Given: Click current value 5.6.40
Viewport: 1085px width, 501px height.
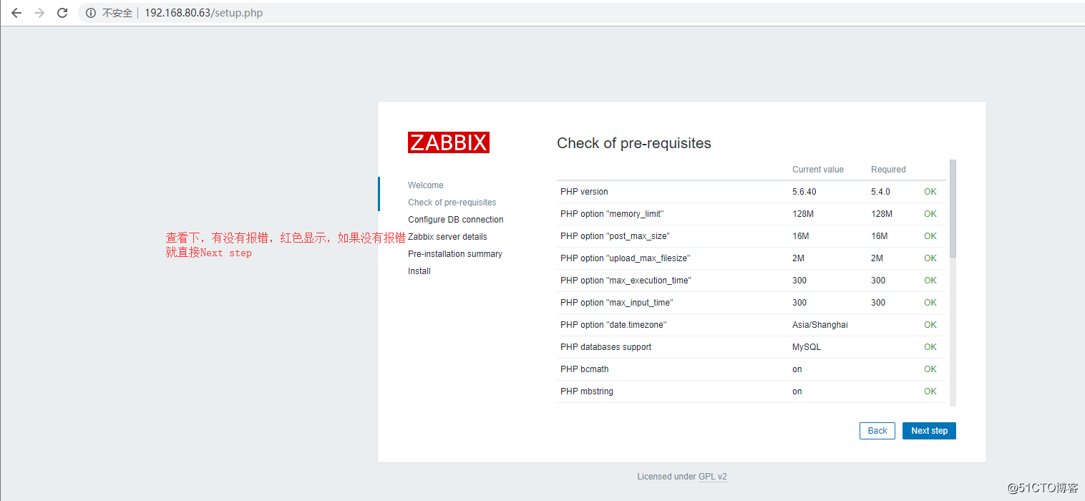Looking at the screenshot, I should [x=804, y=192].
